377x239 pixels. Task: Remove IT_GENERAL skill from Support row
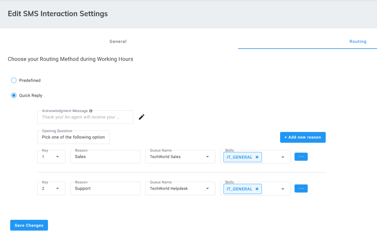[x=257, y=189]
